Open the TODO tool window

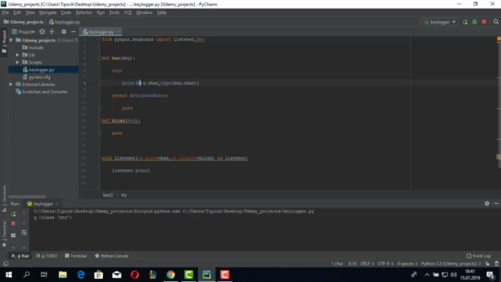47,256
